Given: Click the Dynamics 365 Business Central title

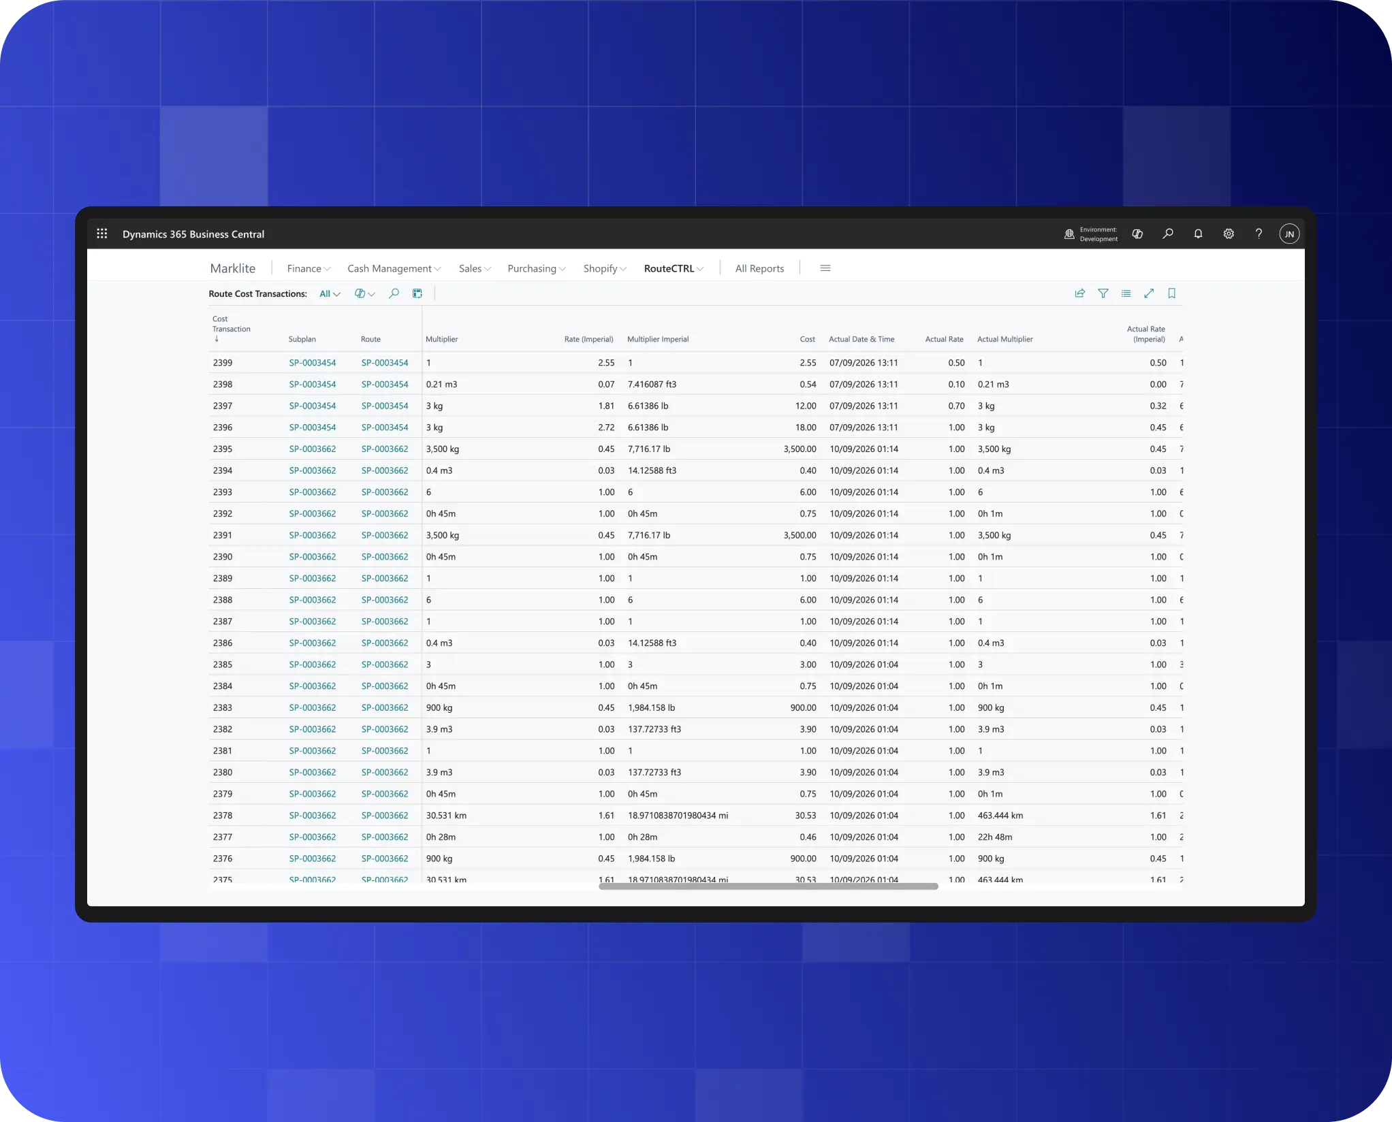Looking at the screenshot, I should [193, 234].
